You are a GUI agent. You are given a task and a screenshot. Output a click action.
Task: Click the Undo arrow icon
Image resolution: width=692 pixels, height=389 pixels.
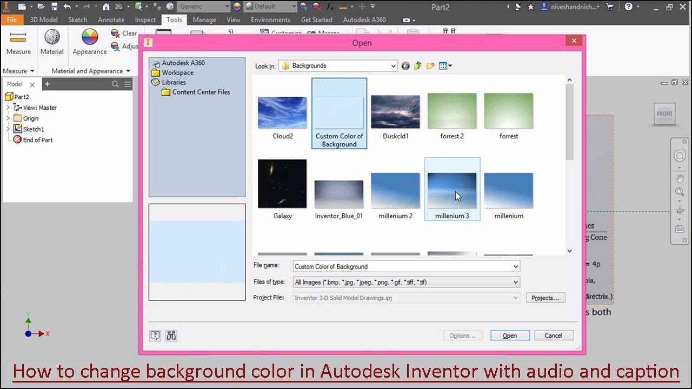tap(67, 6)
